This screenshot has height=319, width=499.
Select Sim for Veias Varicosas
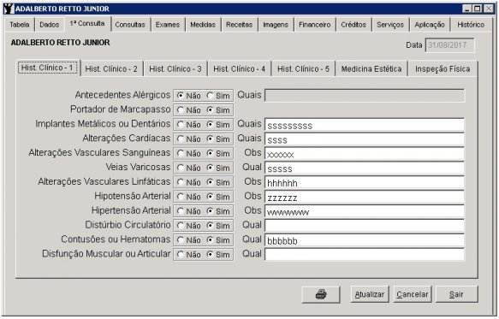[x=218, y=168]
